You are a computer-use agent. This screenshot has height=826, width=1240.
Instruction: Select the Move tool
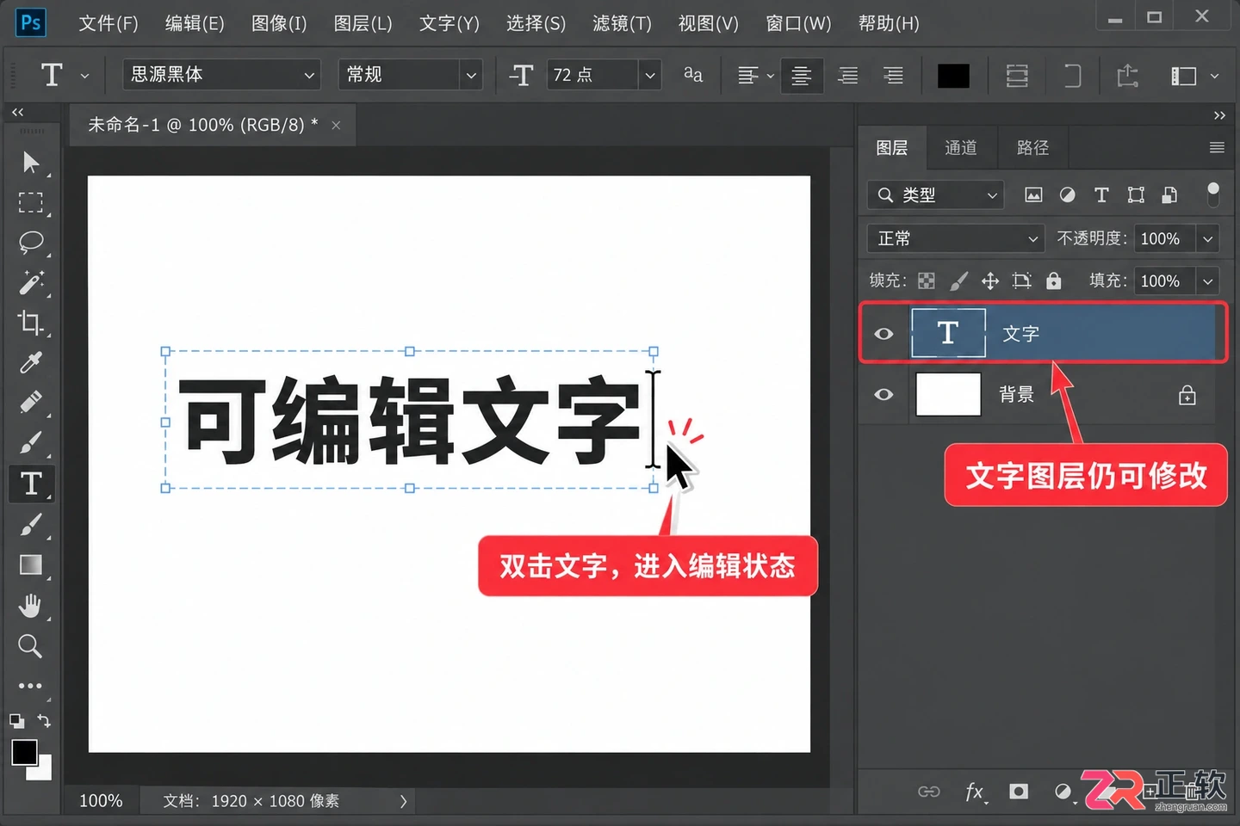coord(31,162)
